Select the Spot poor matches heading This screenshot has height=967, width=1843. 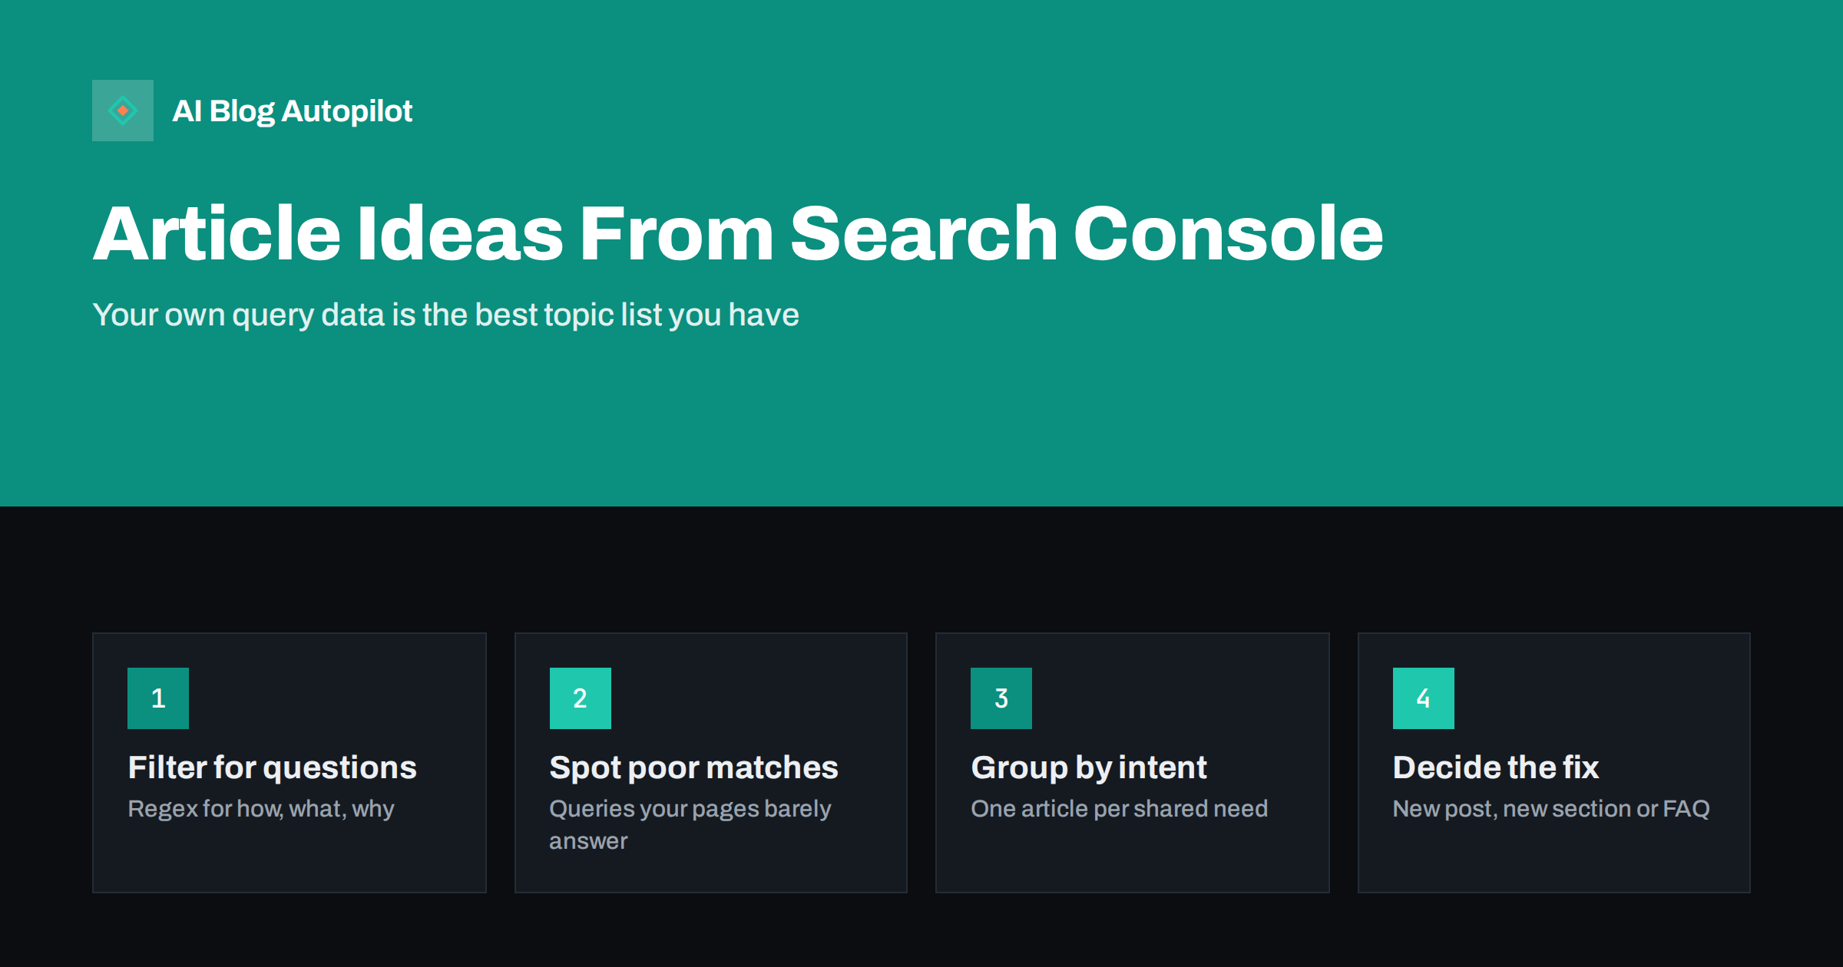click(x=694, y=768)
